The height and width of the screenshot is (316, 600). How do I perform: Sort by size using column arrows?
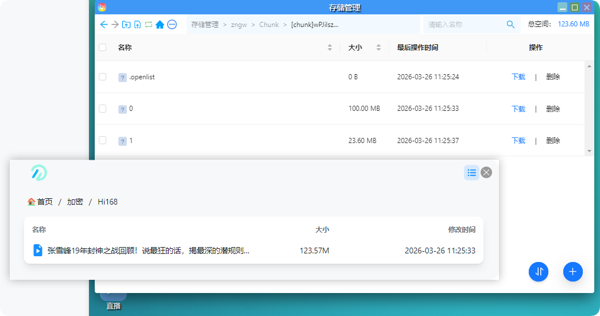tap(378, 48)
